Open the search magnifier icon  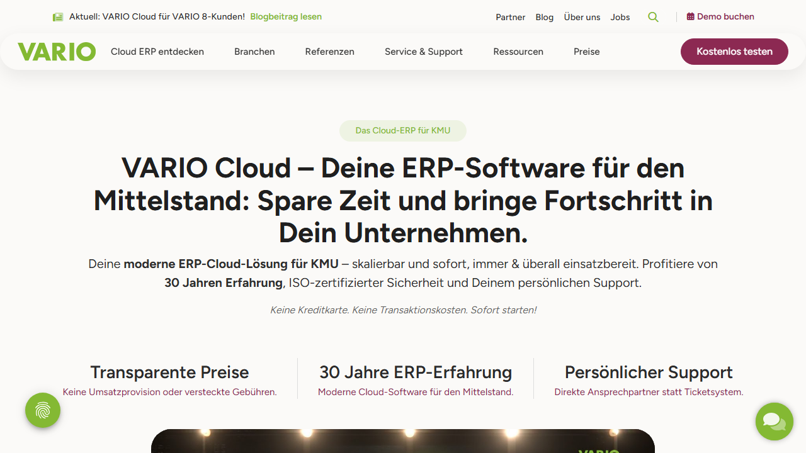click(653, 17)
